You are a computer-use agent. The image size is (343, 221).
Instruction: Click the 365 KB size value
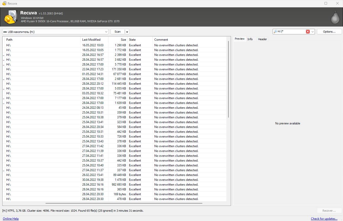[121, 189]
